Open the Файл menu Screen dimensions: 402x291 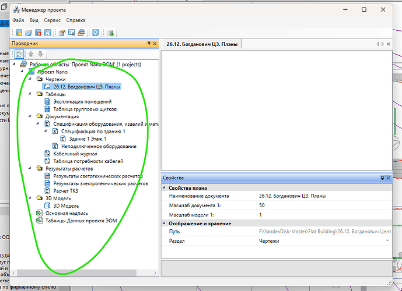[18, 20]
